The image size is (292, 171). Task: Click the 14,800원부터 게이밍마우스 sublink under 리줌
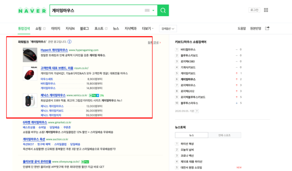click(x=48, y=88)
